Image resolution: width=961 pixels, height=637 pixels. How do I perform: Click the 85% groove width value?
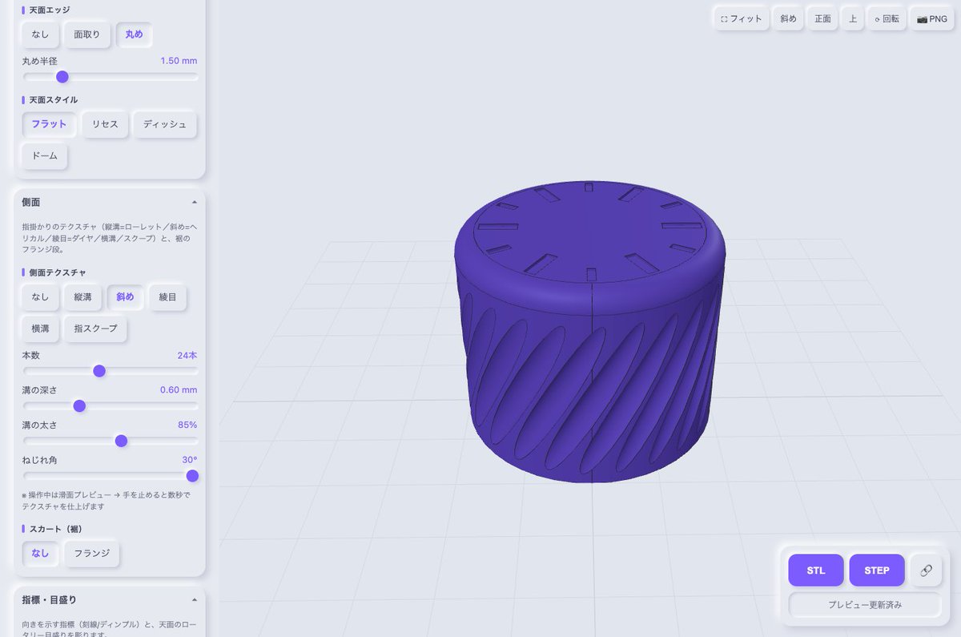click(x=187, y=425)
